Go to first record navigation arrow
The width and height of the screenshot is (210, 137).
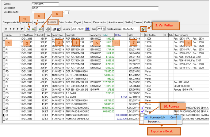tap(6, 29)
